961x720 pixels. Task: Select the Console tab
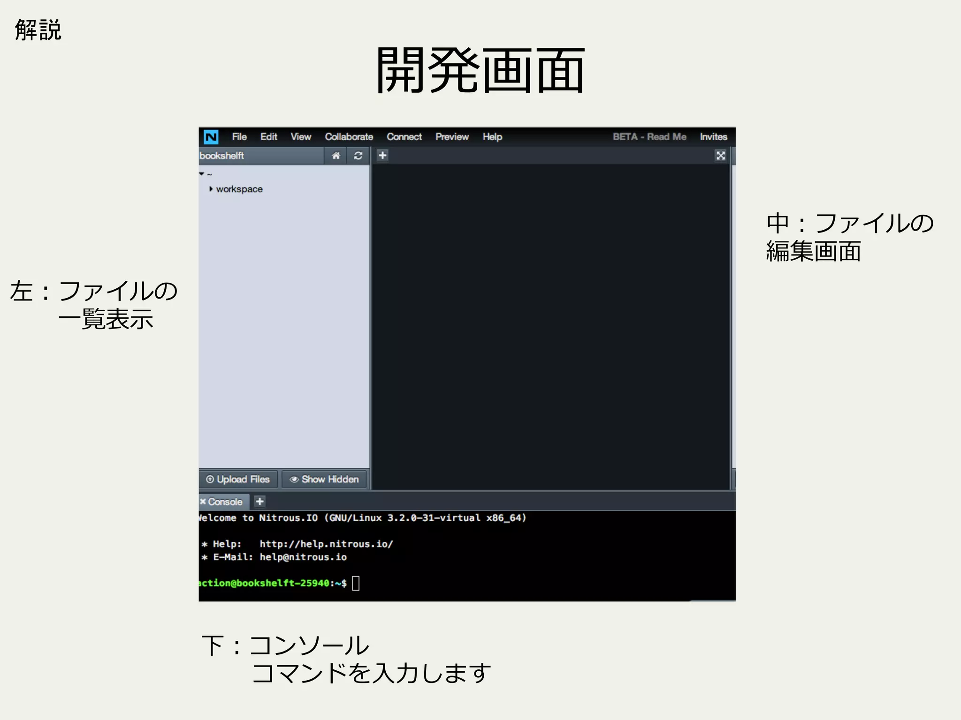coord(225,502)
